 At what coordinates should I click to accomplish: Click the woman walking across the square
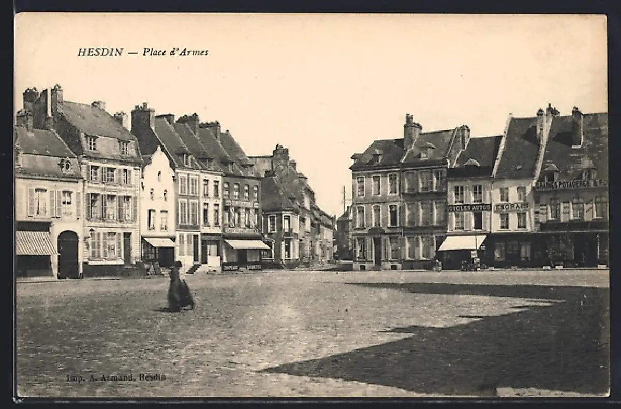coord(179,289)
